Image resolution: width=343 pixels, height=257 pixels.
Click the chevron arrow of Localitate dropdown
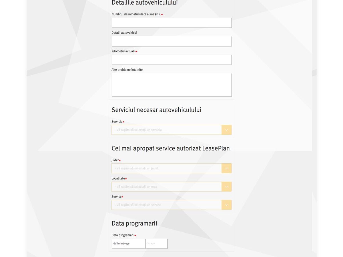(226, 187)
